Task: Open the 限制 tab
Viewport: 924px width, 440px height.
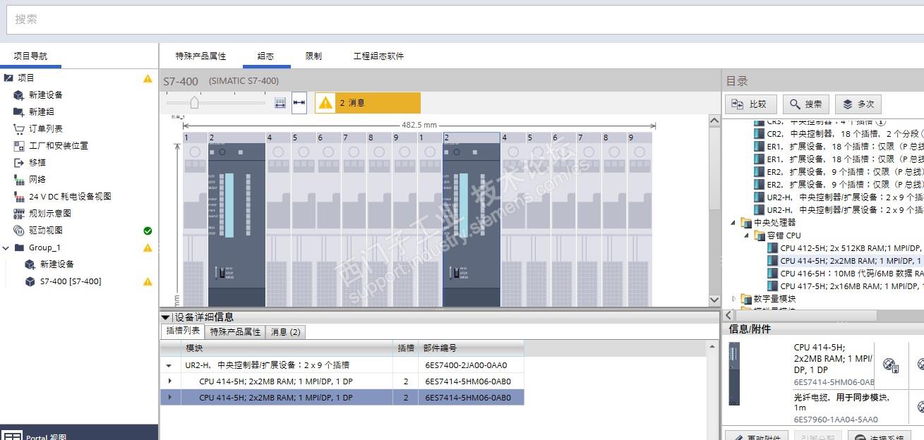Action: point(313,56)
